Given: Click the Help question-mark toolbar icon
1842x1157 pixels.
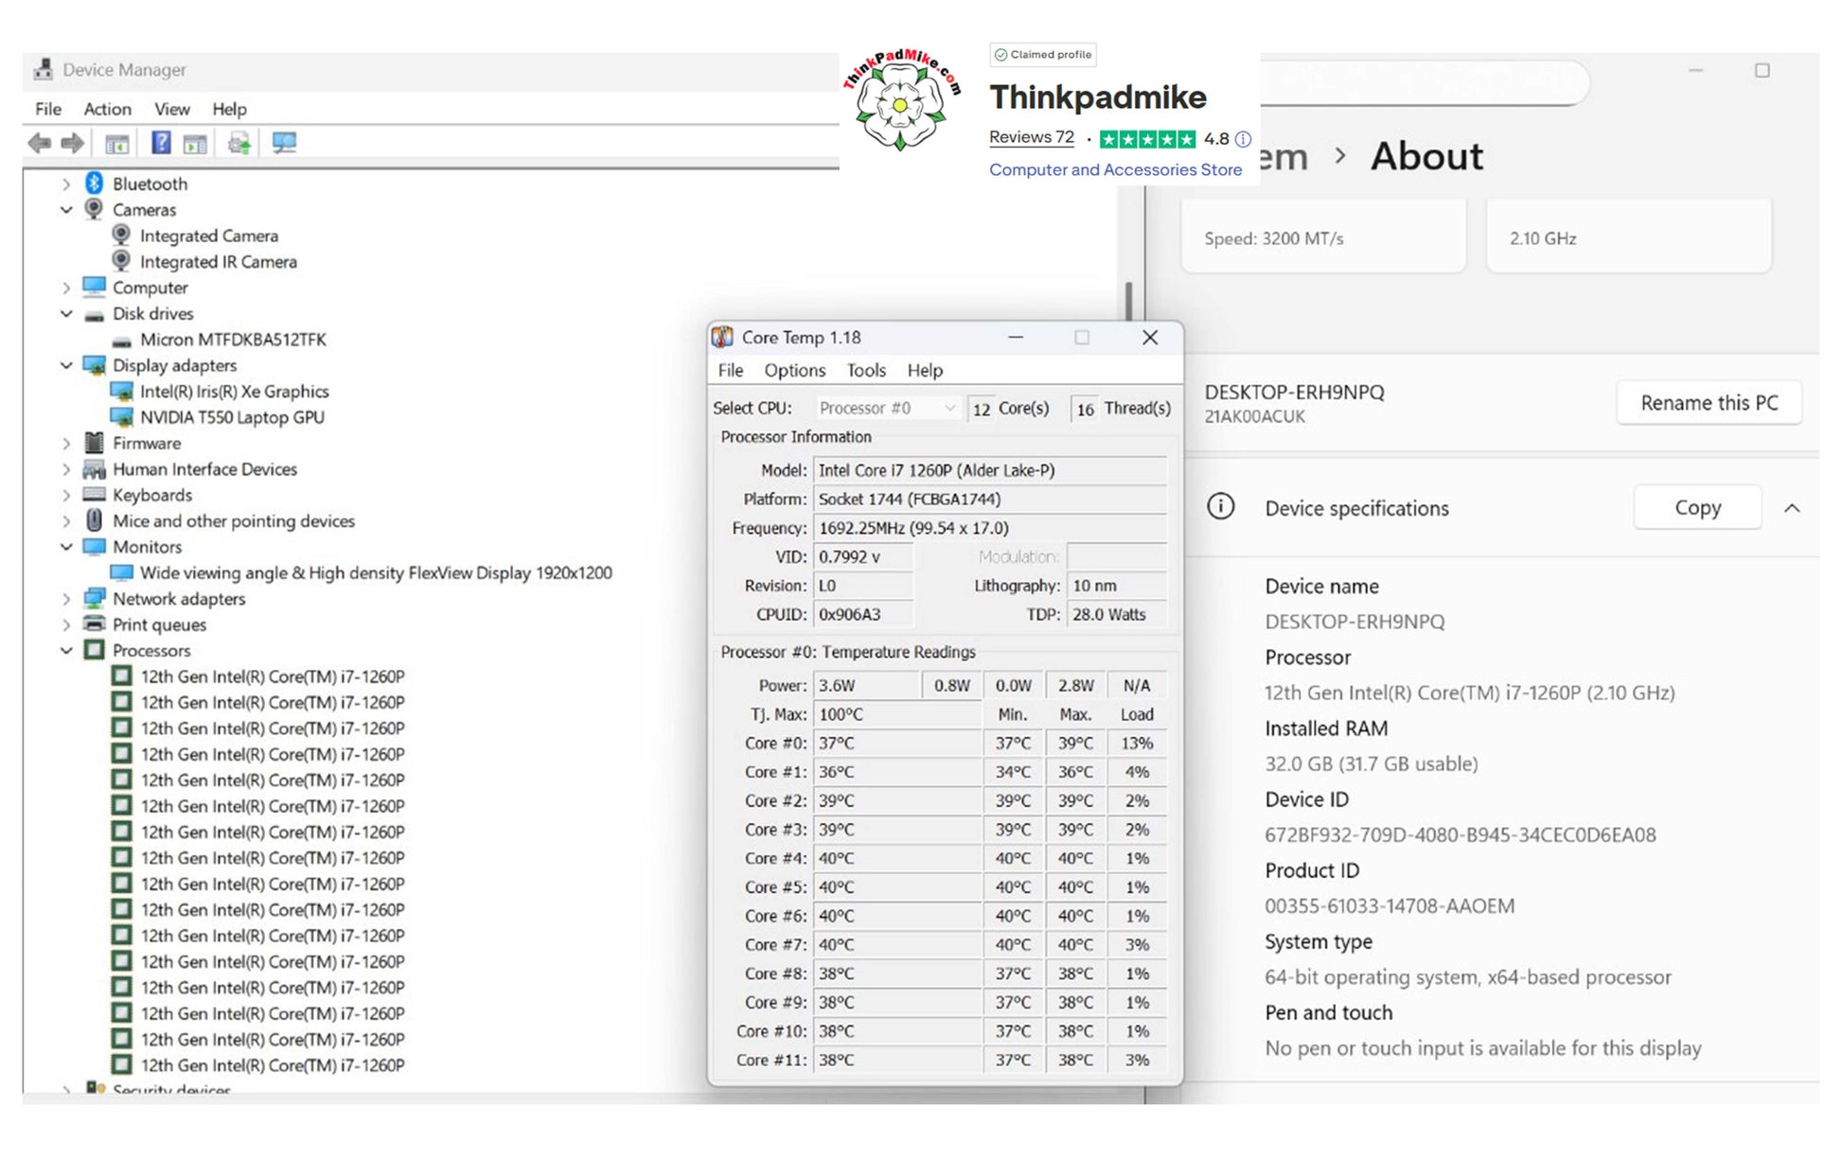Looking at the screenshot, I should pos(161,143).
